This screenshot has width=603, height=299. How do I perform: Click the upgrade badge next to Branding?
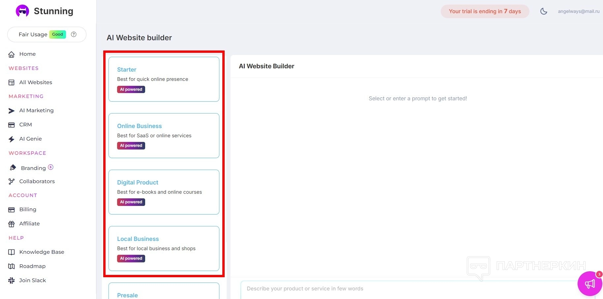click(x=50, y=167)
